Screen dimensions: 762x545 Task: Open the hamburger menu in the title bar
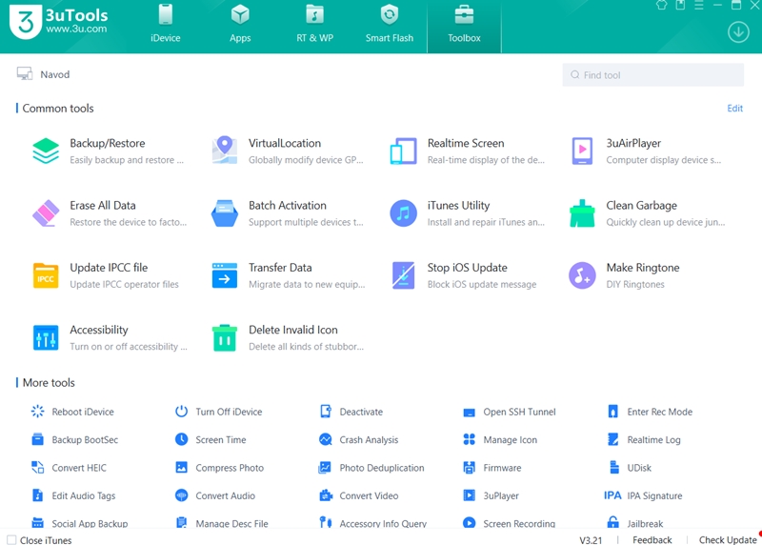click(699, 6)
